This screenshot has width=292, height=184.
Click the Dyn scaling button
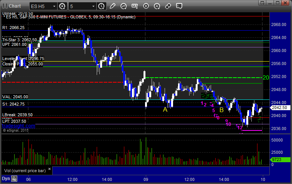pos(6,179)
